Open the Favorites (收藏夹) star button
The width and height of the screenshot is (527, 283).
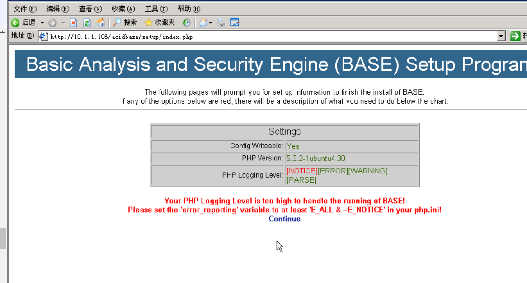(x=160, y=23)
